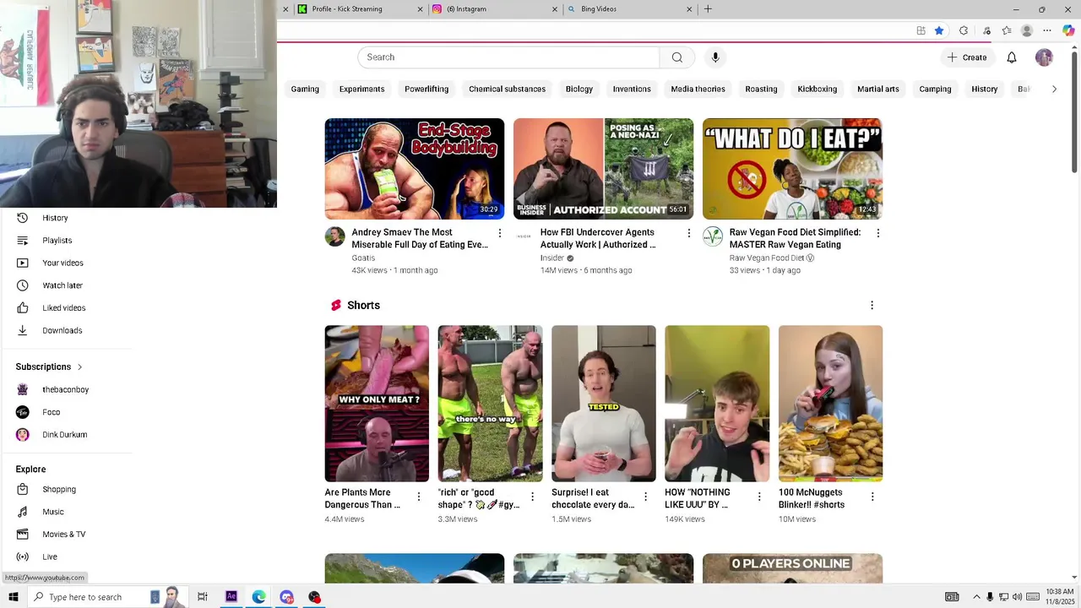Open the Goatis channel avatar
This screenshot has height=608, width=1081.
coord(334,236)
